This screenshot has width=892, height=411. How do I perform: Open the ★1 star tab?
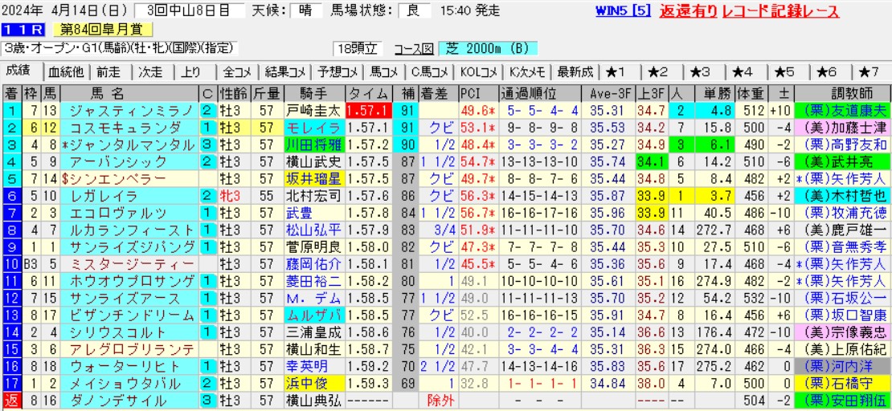(x=620, y=71)
